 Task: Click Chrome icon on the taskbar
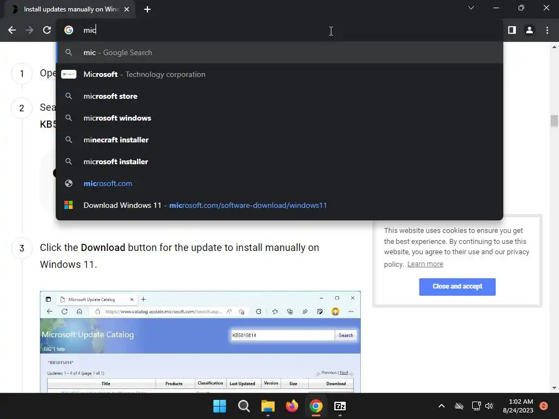point(316,406)
